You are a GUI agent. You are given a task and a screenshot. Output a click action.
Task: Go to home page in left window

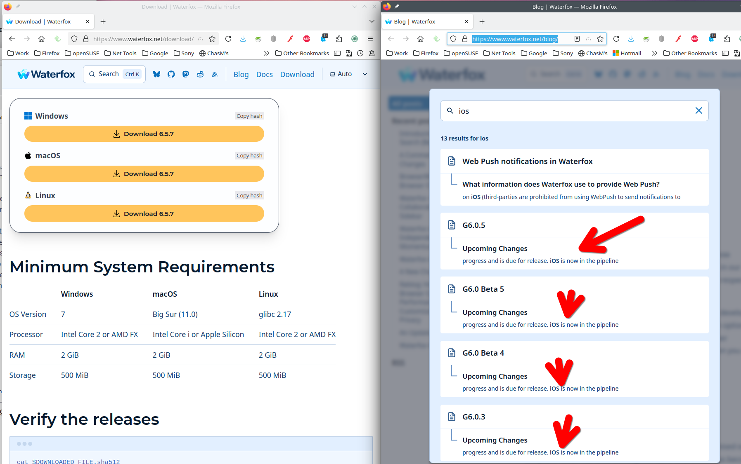(41, 39)
